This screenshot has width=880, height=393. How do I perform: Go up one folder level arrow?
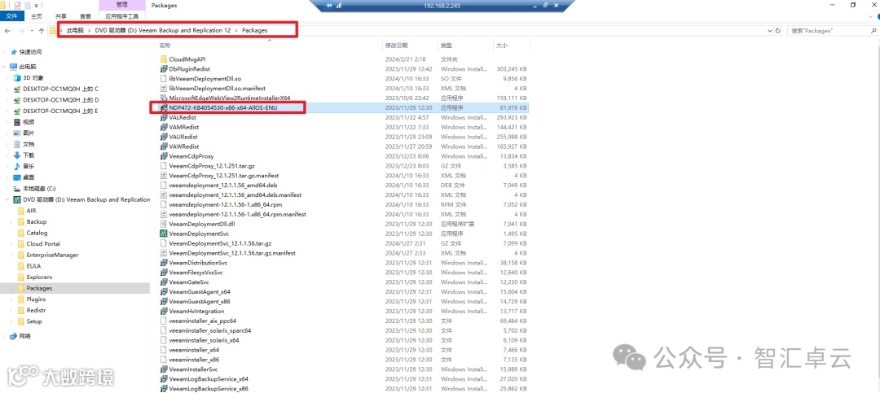[42, 31]
